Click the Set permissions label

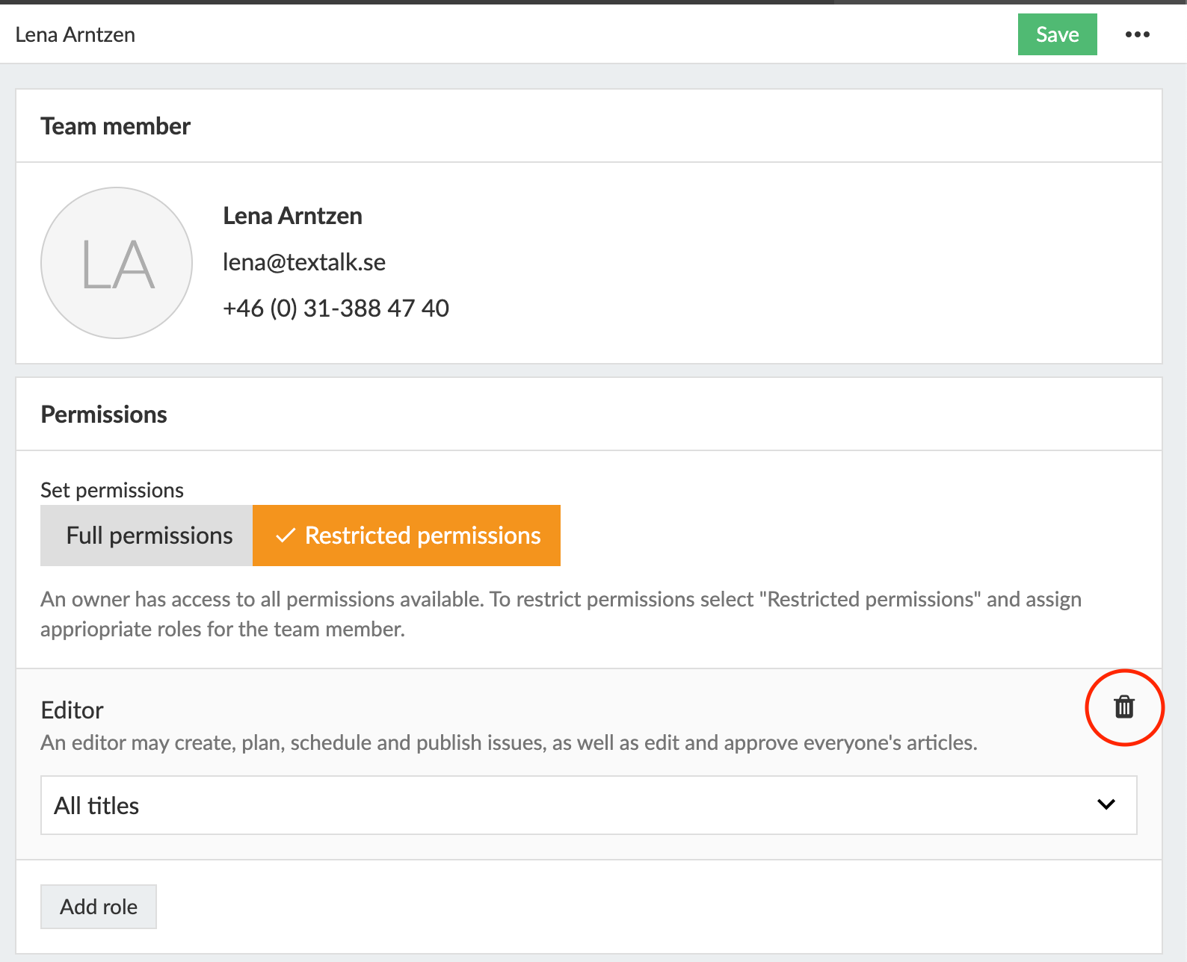112,490
